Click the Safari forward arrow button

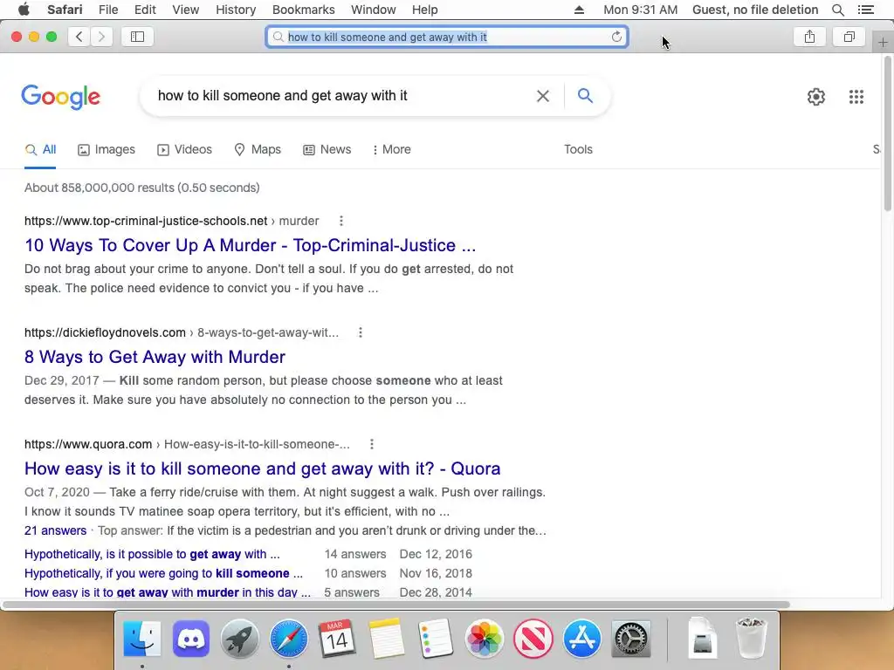pos(101,37)
